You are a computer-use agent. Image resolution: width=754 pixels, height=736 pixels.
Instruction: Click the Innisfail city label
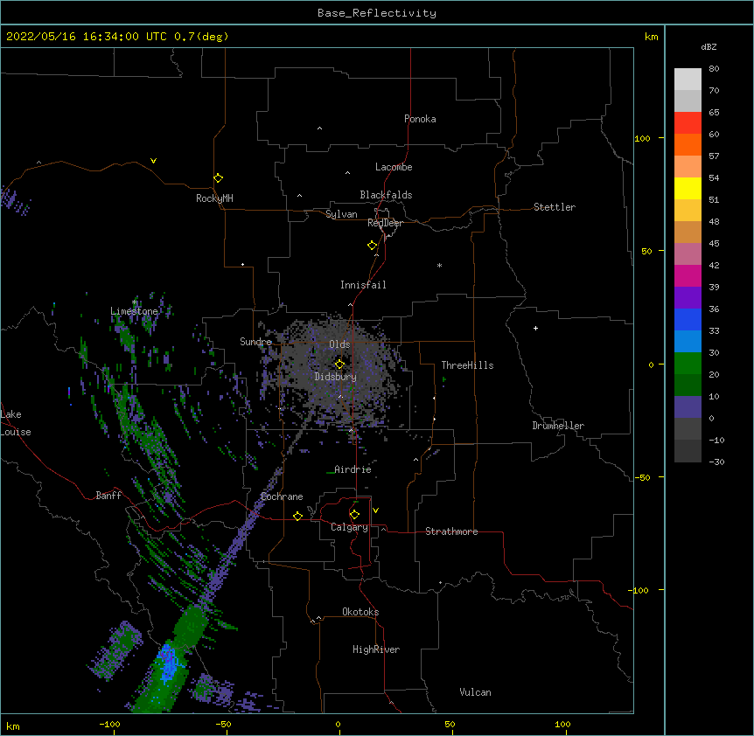coord(363,285)
